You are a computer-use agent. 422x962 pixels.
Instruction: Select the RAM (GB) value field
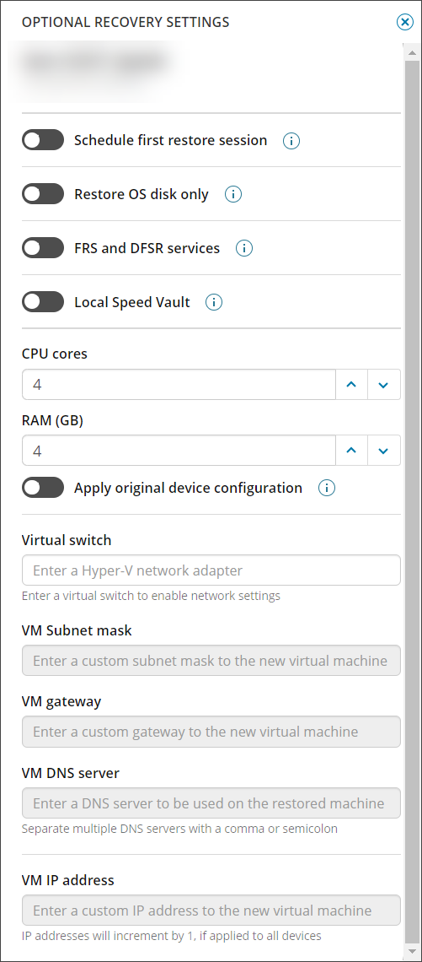[179, 451]
